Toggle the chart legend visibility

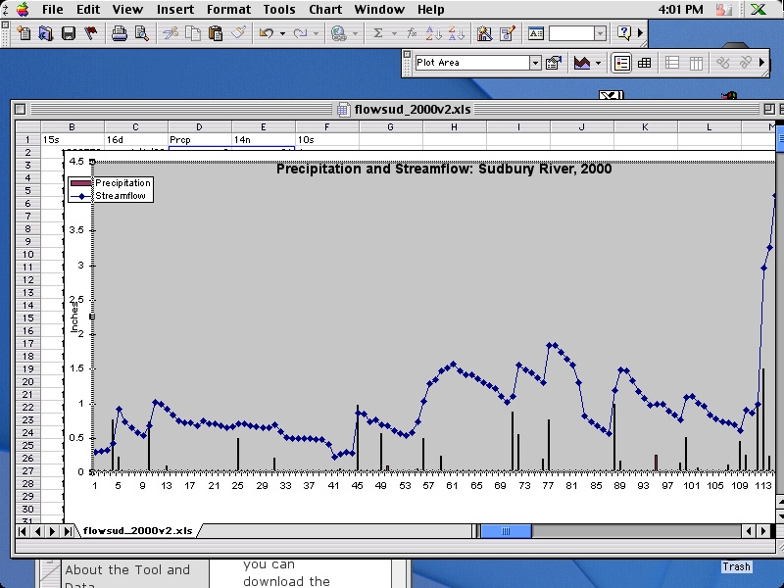click(622, 62)
